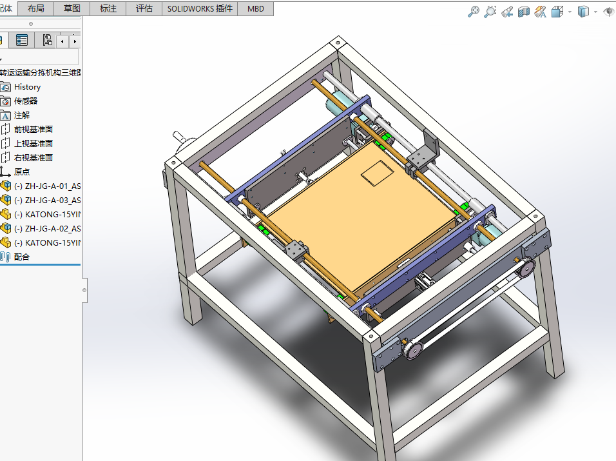This screenshot has width=616, height=461.
Task: Select the 前视基准面 plane
Action: coord(34,130)
